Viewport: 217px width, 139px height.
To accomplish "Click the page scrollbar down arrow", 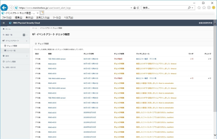I will coord(215,135).
